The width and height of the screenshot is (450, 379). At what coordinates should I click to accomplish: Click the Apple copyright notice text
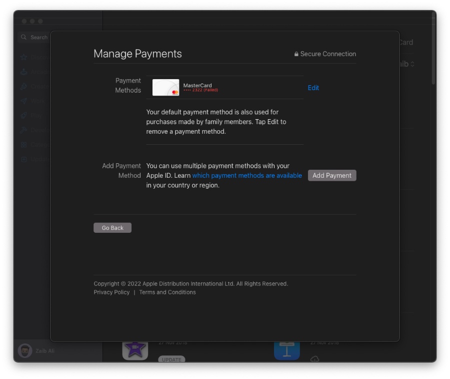coord(191,283)
